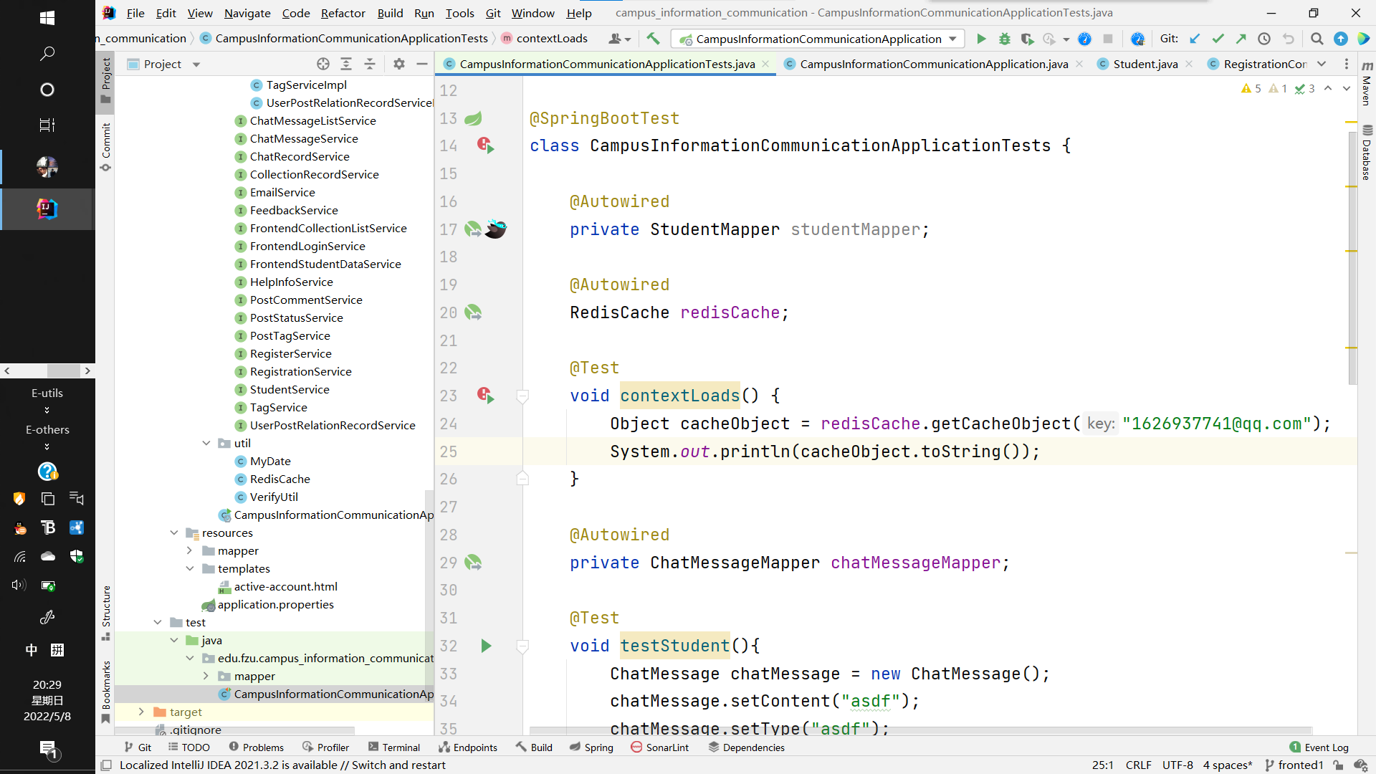1376x774 pixels.
Task: Collapse the templates folder
Action: 190,568
